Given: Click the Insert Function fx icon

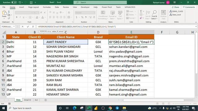Looking at the screenshot, I should click(x=33, y=27).
